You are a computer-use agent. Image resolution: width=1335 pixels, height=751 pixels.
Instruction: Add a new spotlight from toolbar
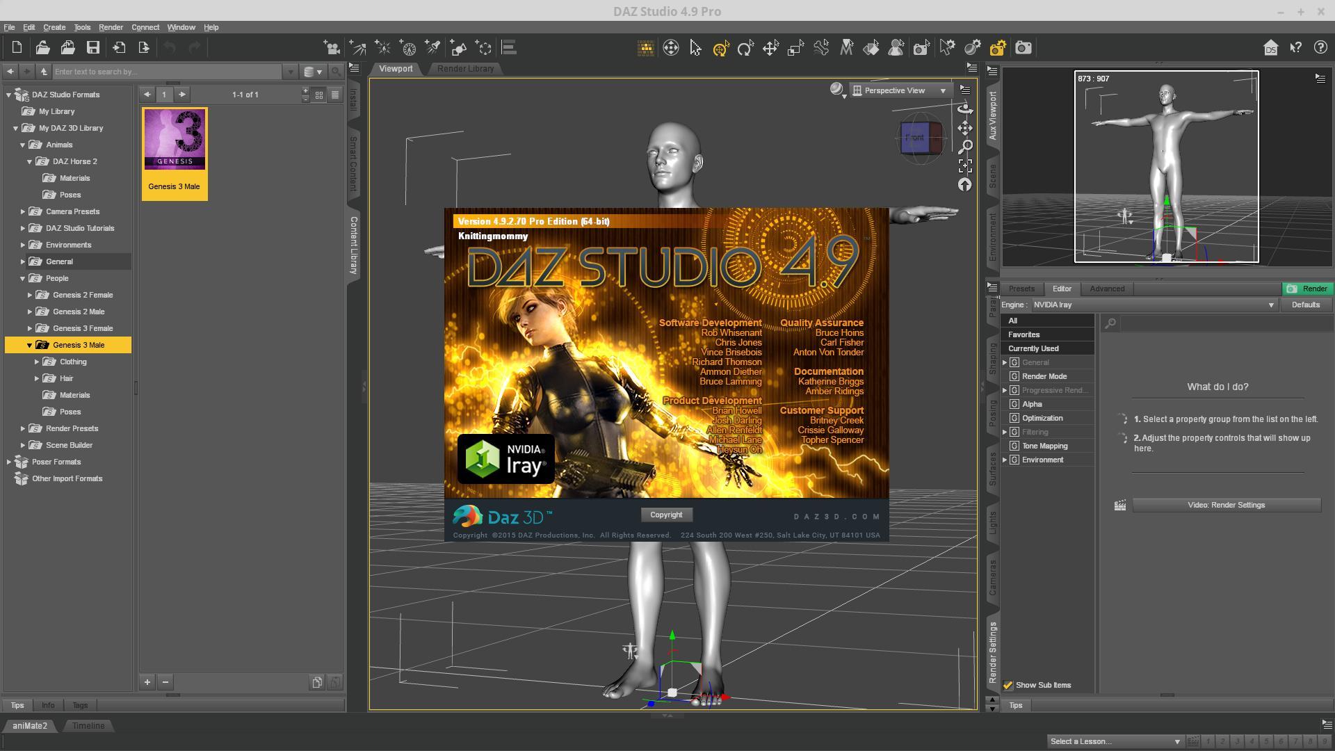(432, 48)
